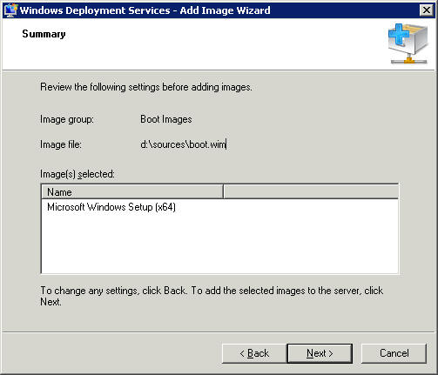Viewport: 438px width, 375px height.
Task: Click the empty second column header
Action: pyautogui.click(x=311, y=192)
